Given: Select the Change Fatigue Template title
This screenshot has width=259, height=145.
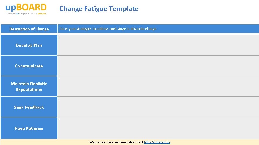Looking at the screenshot, I should click(99, 9).
